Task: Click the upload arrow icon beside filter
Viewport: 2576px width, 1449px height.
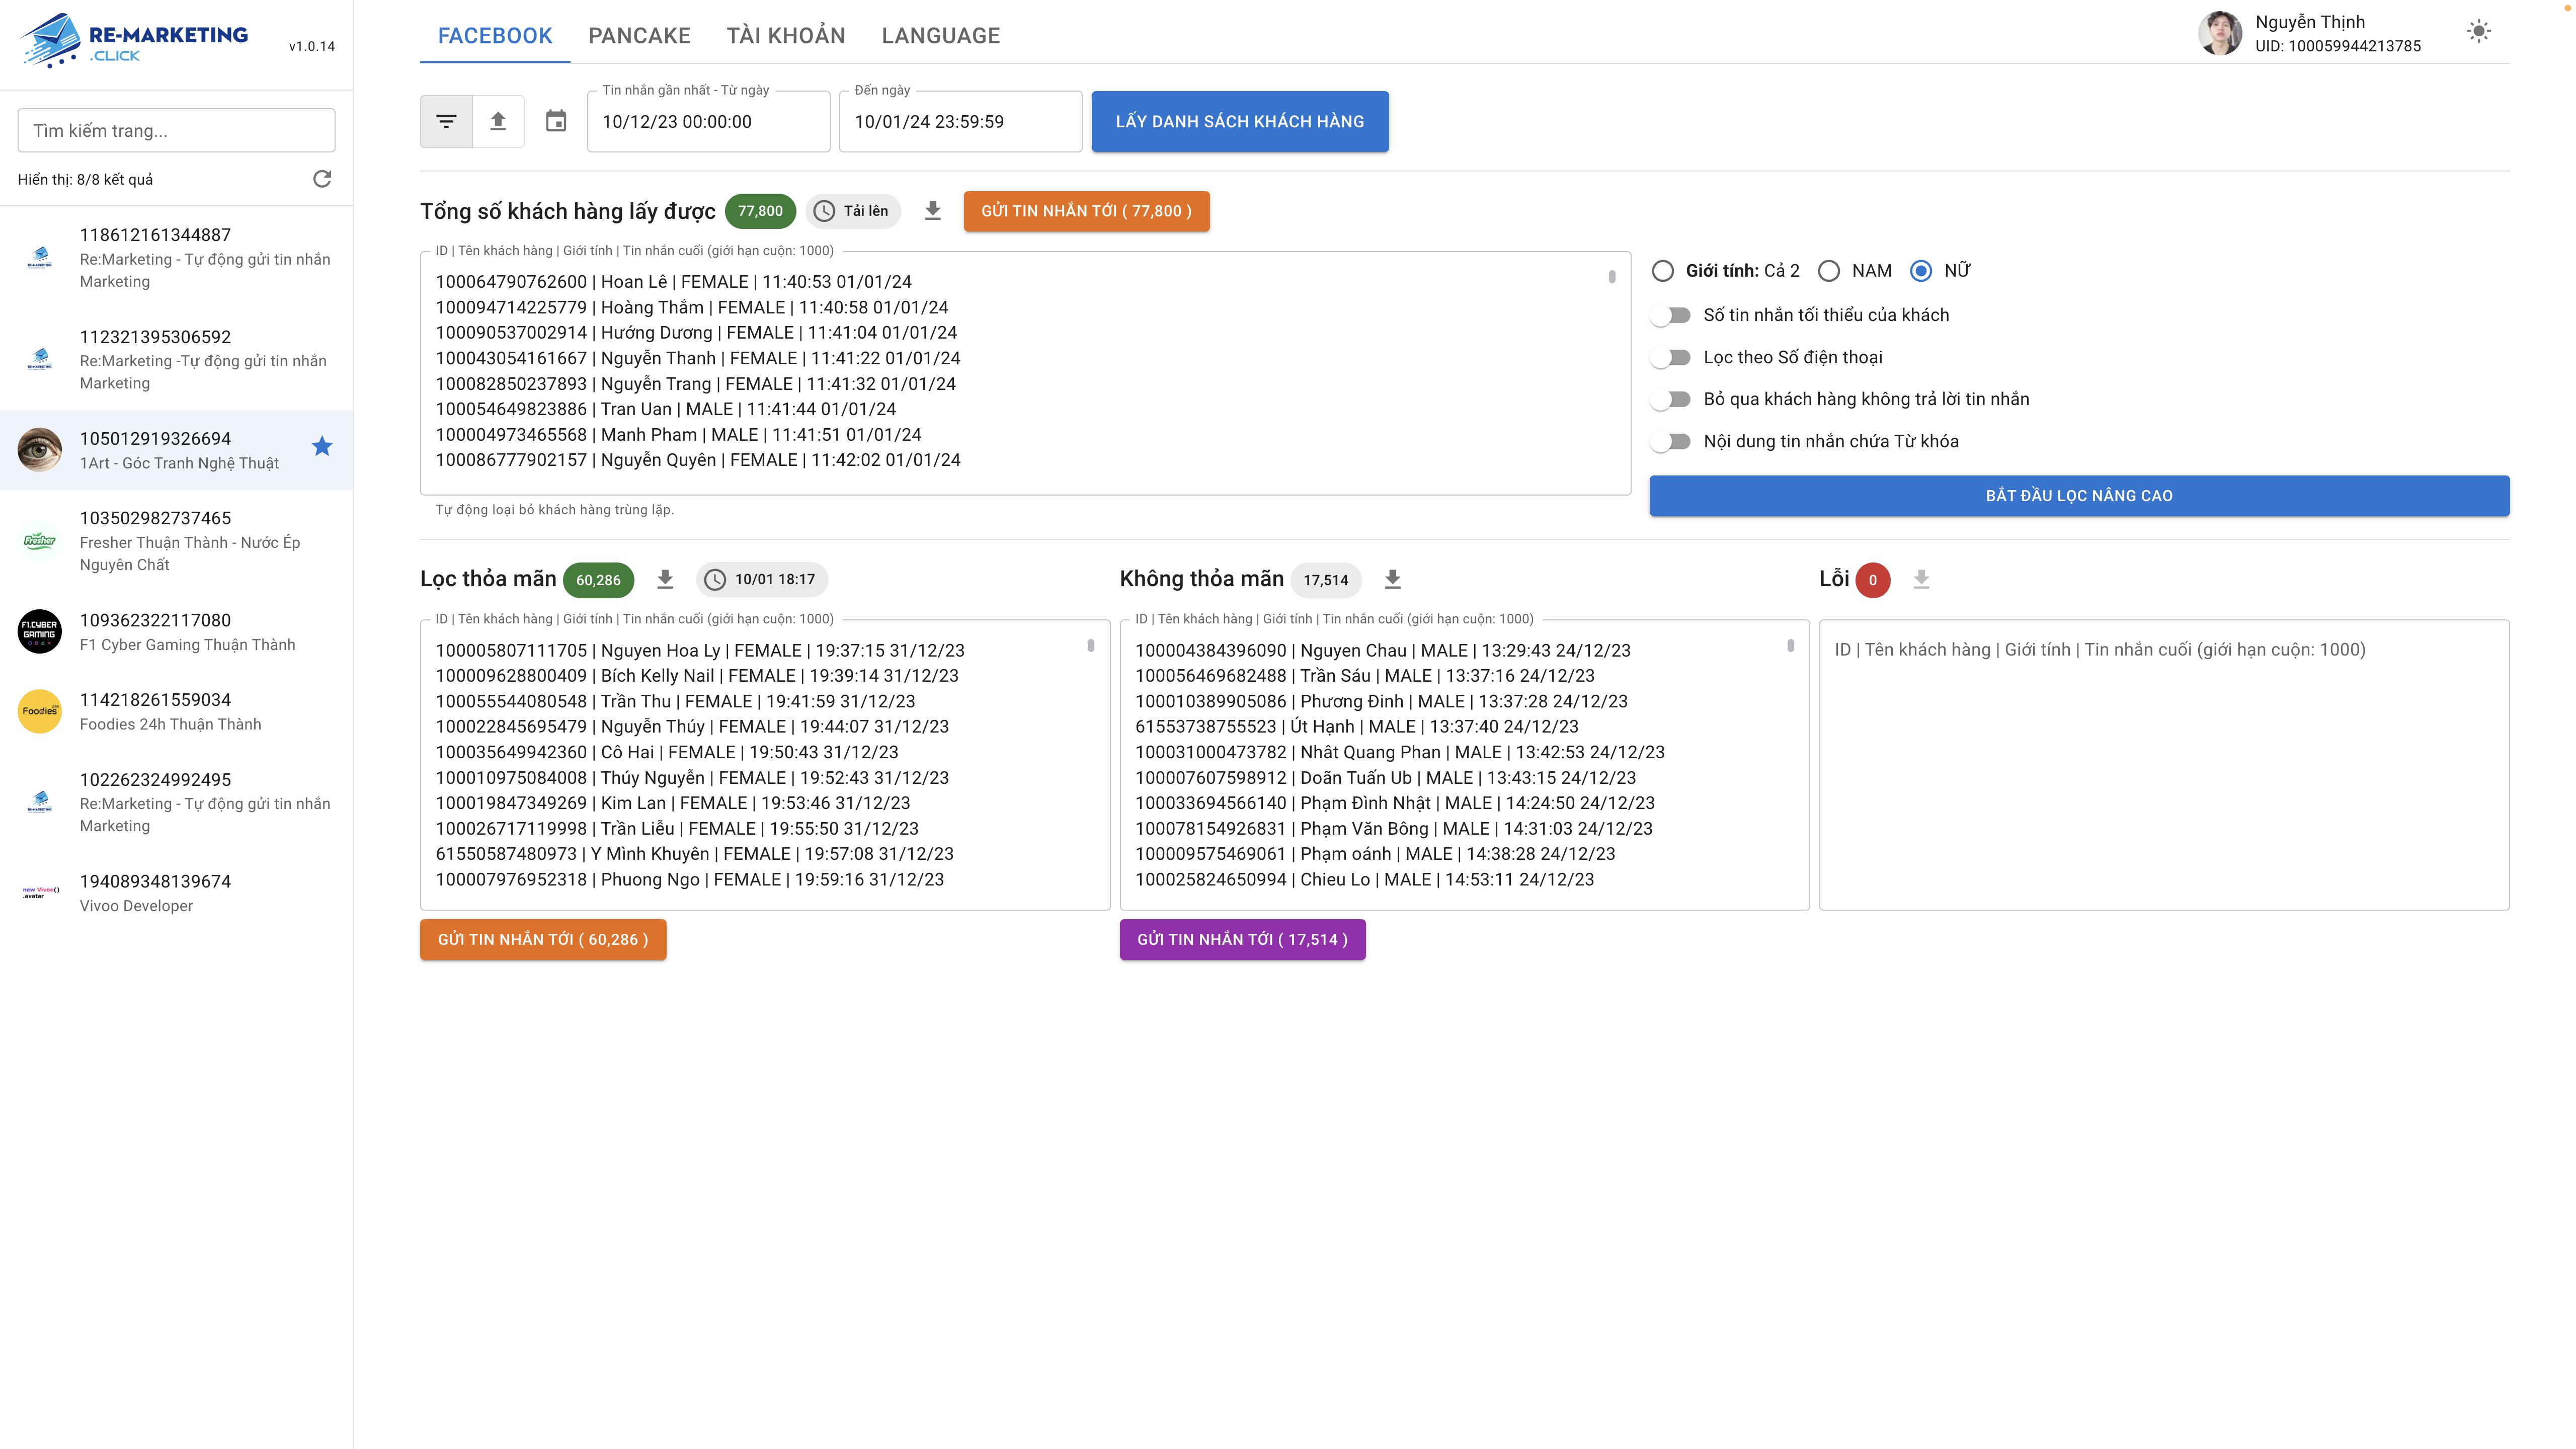Action: pyautogui.click(x=498, y=121)
